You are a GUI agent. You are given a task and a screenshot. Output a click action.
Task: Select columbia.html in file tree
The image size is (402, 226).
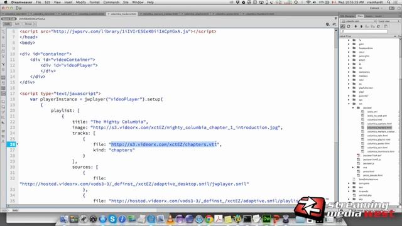click(x=374, y=120)
